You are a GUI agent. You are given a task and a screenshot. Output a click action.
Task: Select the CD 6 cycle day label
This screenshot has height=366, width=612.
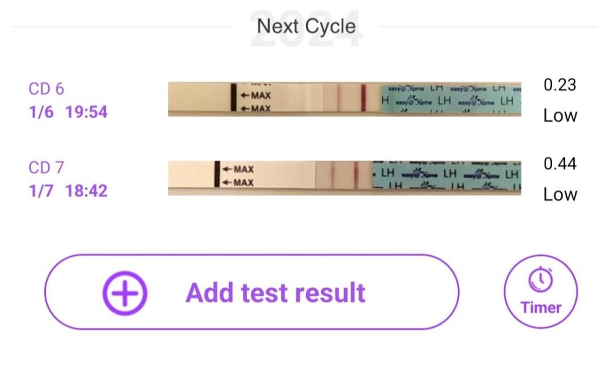[47, 89]
